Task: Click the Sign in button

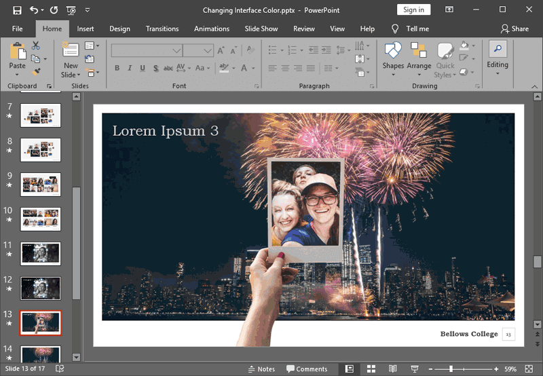Action: click(413, 10)
